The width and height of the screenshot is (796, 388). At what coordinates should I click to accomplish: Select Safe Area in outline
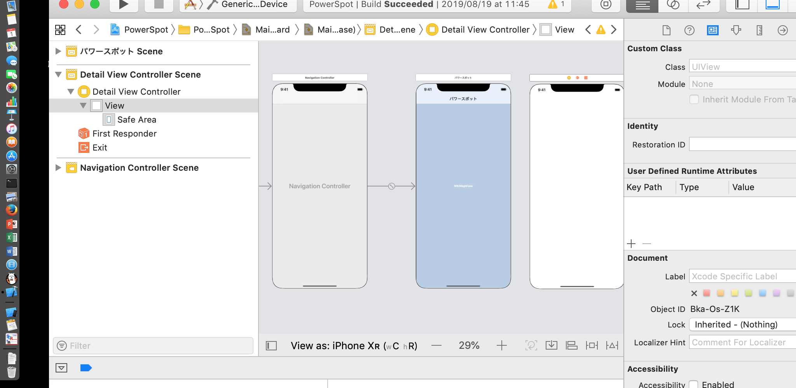point(136,120)
